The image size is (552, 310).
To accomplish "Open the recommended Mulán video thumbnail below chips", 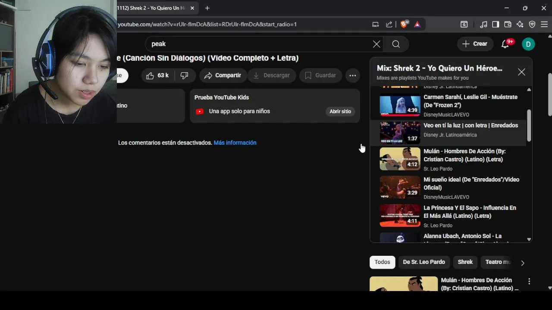I will click(404, 284).
